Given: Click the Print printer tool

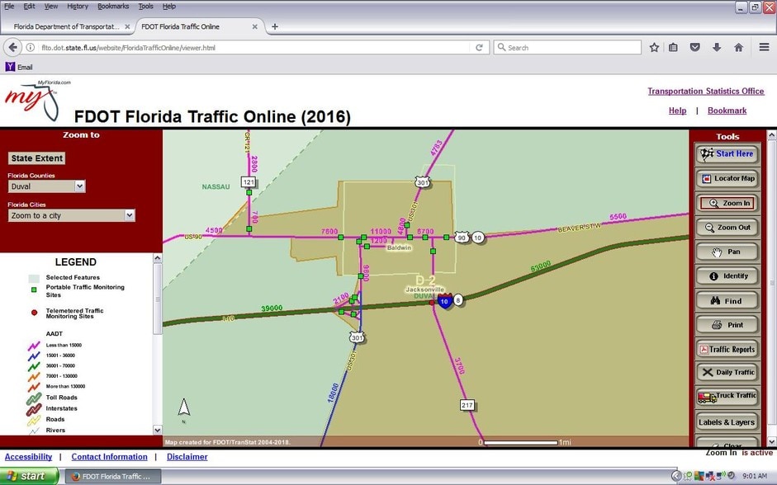Looking at the screenshot, I should pos(727,325).
